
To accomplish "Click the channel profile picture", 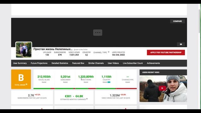I will (24, 50).
